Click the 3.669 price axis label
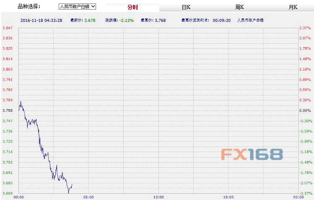 (x=8, y=193)
